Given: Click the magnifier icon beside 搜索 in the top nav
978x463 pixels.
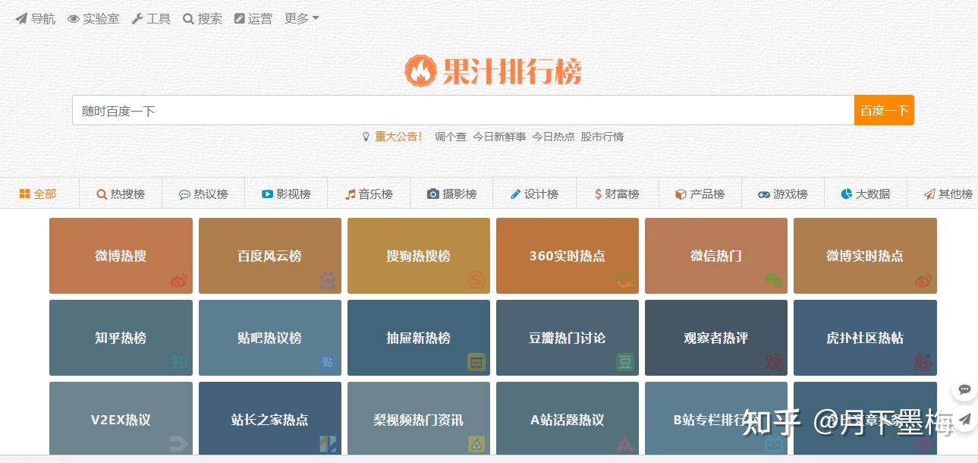Looking at the screenshot, I should pos(188,18).
